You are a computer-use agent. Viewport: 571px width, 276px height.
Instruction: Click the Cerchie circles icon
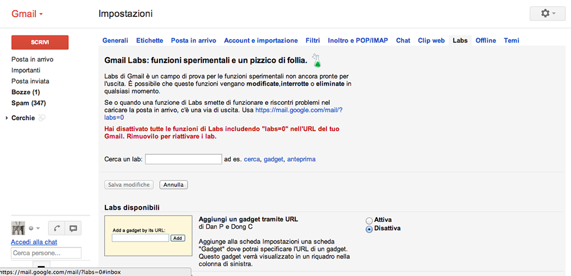click(43, 118)
